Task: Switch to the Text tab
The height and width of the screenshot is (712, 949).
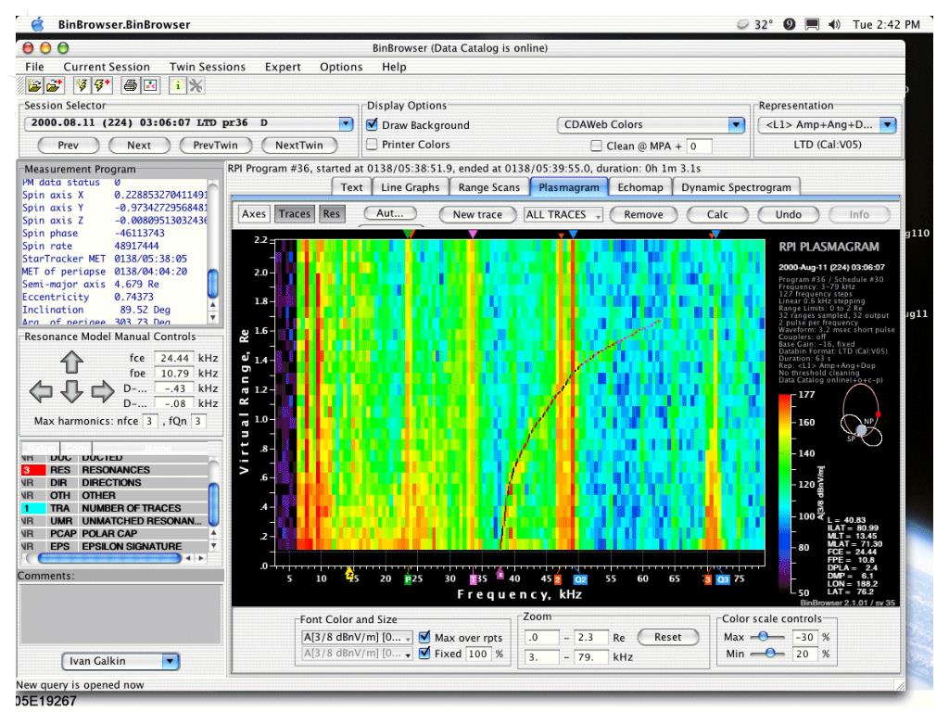Action: (351, 187)
